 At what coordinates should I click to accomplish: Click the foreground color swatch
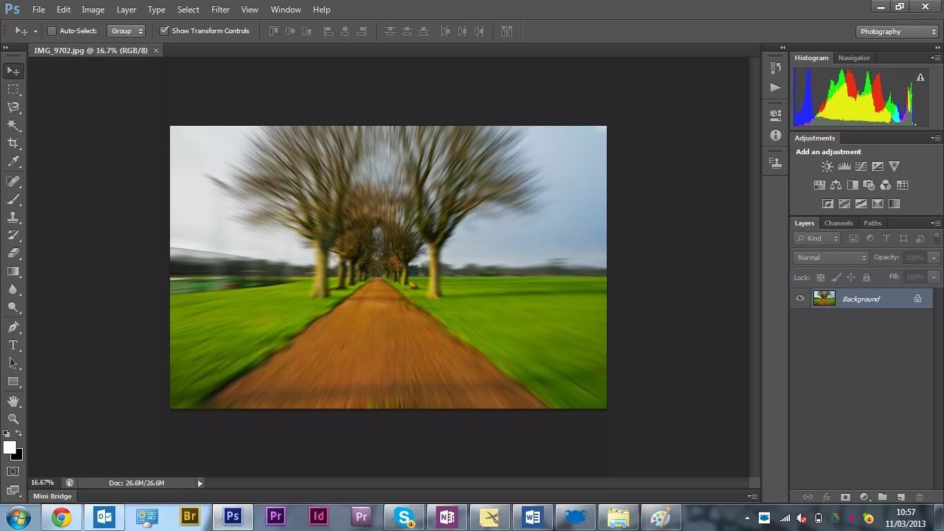tap(10, 448)
